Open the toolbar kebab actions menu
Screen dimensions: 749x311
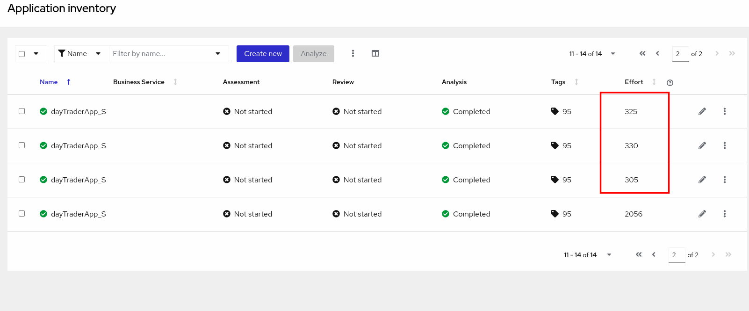tap(353, 53)
